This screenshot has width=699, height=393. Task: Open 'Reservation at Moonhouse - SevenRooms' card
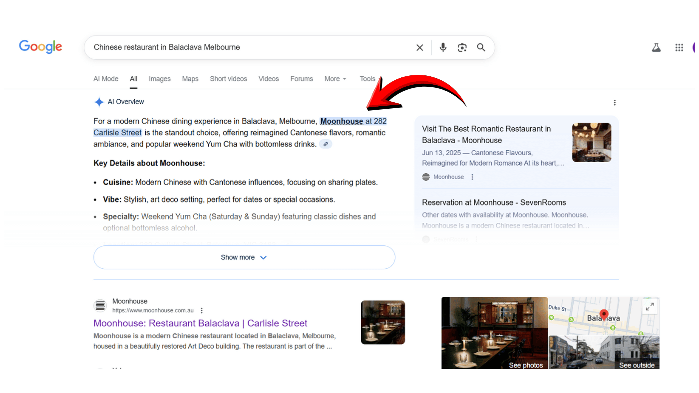494,202
